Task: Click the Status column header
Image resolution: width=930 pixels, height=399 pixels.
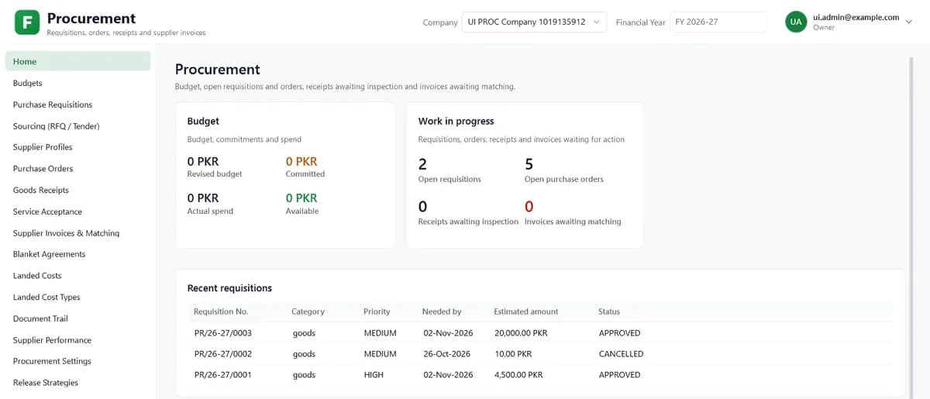Action: (609, 311)
